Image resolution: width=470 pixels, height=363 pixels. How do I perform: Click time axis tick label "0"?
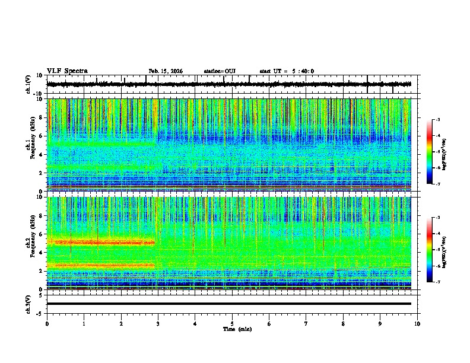[x=47, y=324]
